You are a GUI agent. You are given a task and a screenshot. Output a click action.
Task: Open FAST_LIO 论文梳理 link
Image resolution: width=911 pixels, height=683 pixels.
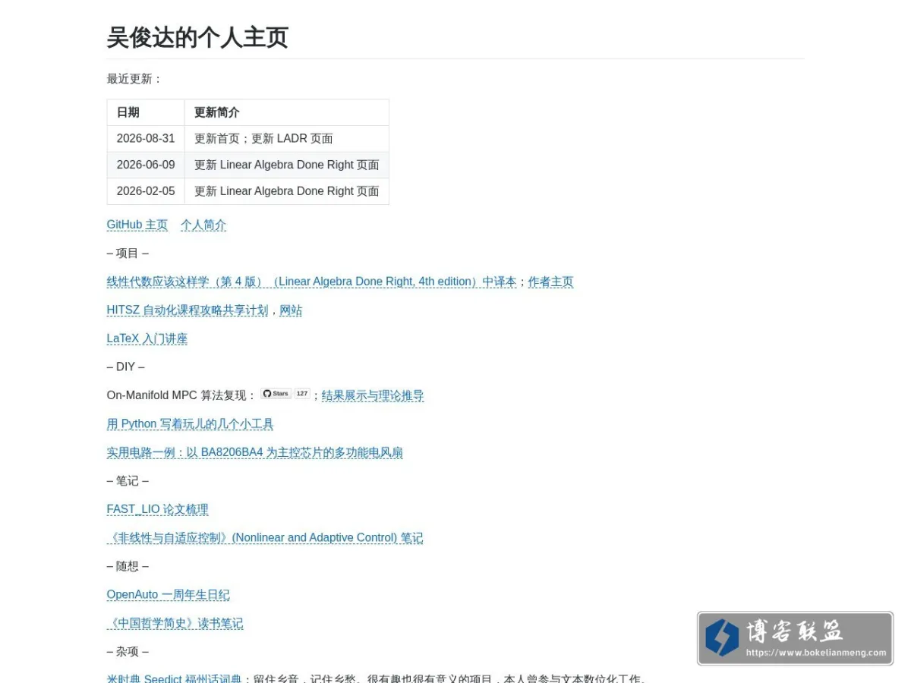click(157, 509)
